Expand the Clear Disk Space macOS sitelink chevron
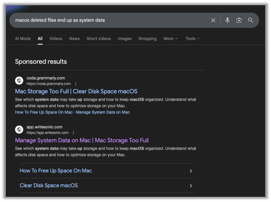This screenshot has height=202, width=271. pos(191,185)
